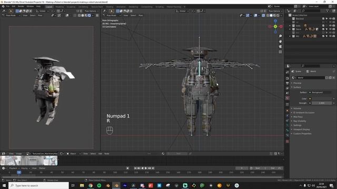Viewport: 337px width, 189px height.
Task: Click the zoom magnifier in the 3D viewport
Action: pyautogui.click(x=280, y=36)
